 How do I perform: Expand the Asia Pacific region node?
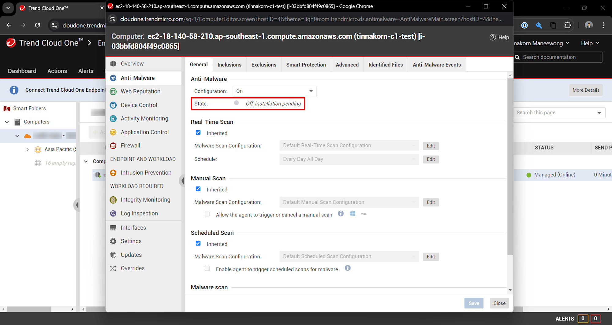(28, 150)
